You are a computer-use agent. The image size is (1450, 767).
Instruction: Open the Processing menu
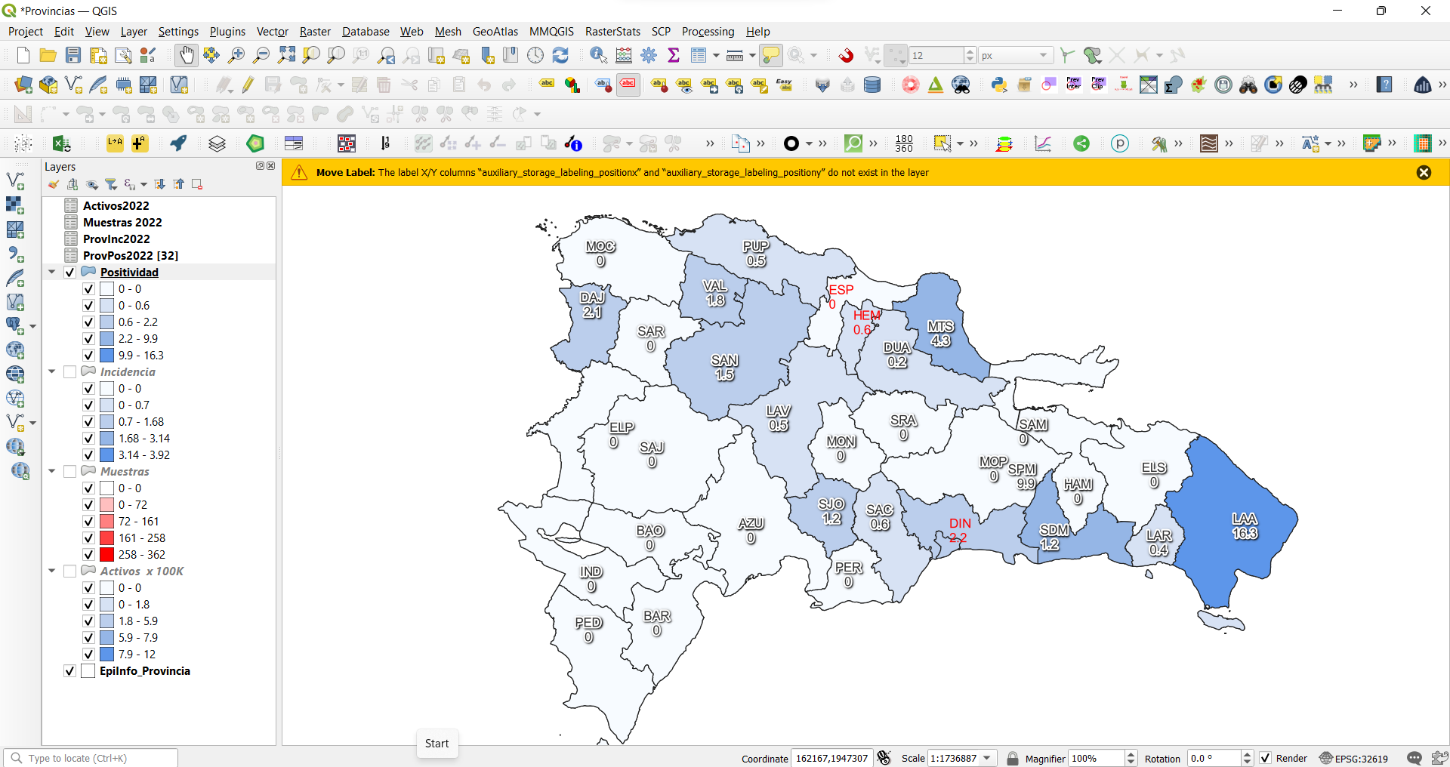(707, 32)
